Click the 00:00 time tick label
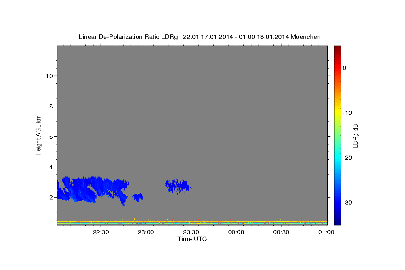This screenshot has height=270, width=405. 236,232
